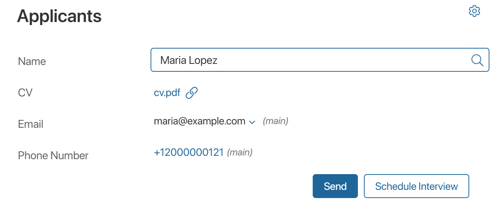Viewport: 501px width, 210px height.
Task: Click the Email field label
Action: 31,124
